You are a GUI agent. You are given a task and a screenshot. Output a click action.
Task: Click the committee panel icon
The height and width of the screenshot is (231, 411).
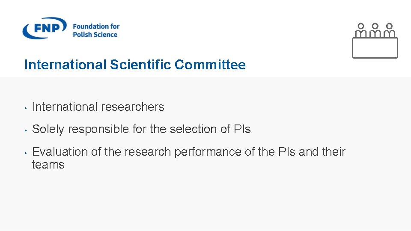[375, 40]
